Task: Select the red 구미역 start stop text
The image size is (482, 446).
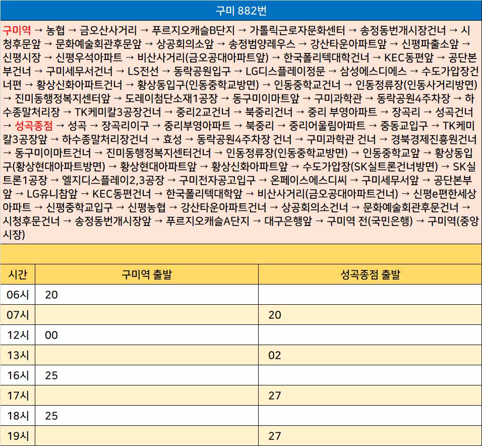Action: 17,30
